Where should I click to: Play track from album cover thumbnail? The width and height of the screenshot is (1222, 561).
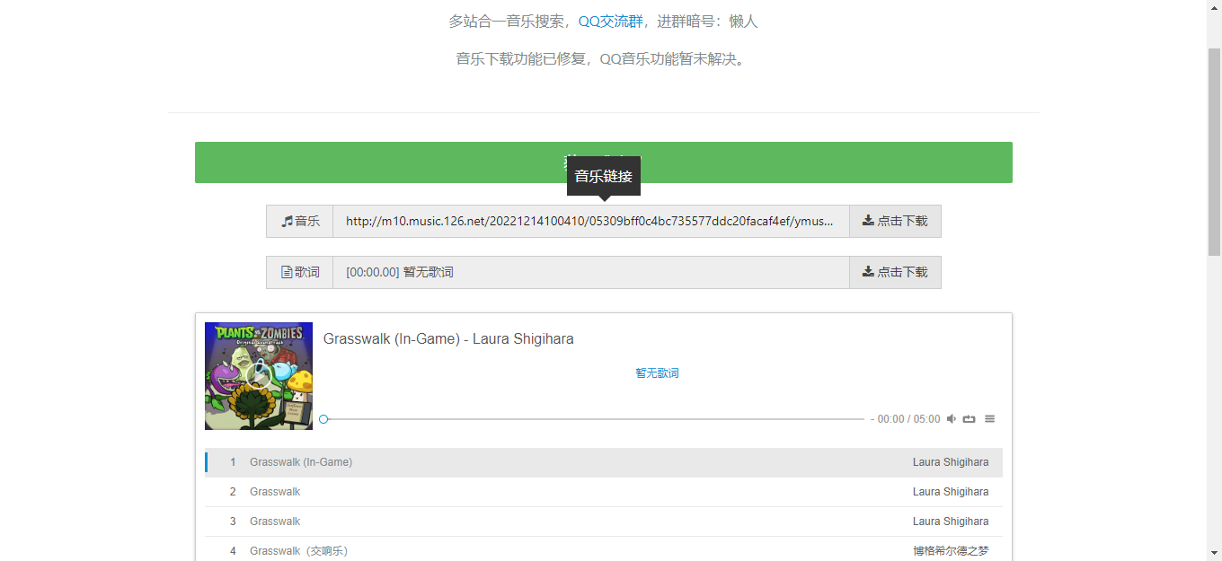pos(259,376)
